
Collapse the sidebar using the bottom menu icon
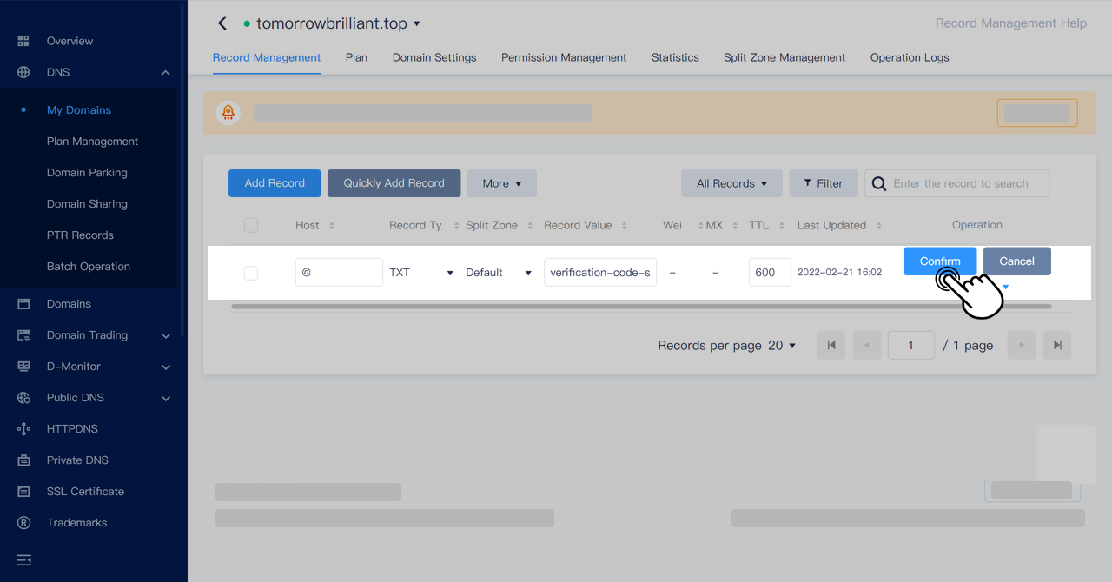point(23,559)
